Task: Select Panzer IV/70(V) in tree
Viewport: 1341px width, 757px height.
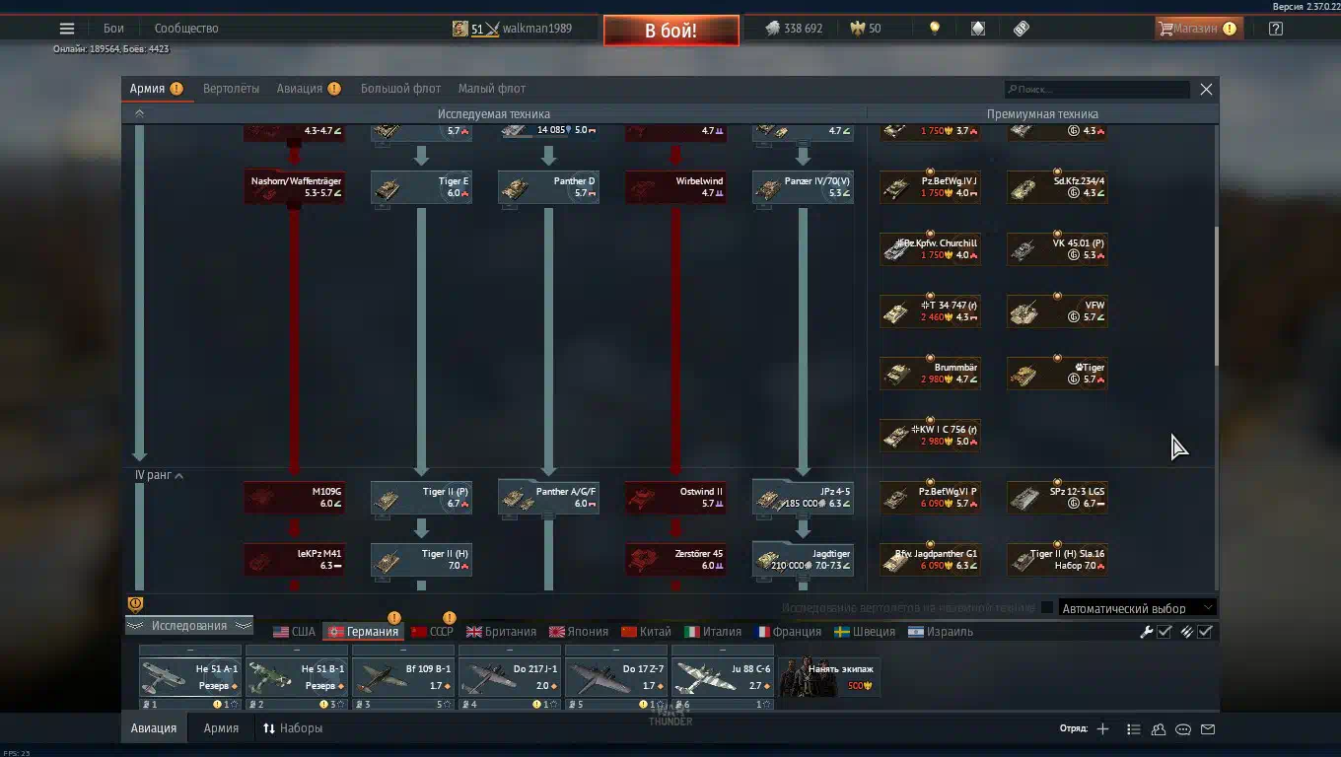Action: coord(803,187)
